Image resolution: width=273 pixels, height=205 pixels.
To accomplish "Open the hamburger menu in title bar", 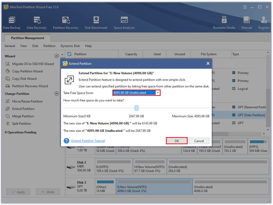I will click(x=245, y=7).
